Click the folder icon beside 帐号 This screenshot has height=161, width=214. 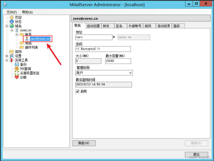[22, 34]
